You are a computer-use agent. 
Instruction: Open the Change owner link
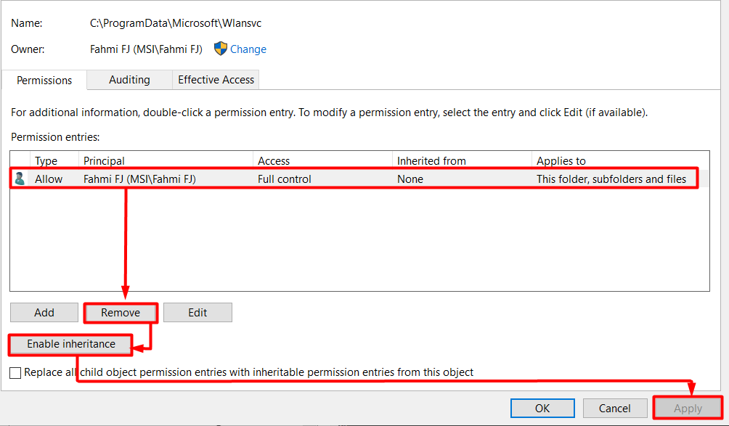248,49
